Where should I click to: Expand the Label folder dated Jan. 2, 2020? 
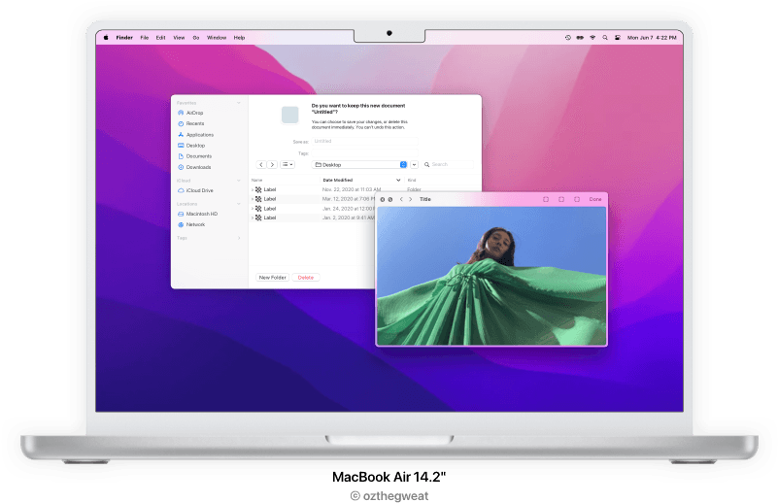tap(253, 218)
